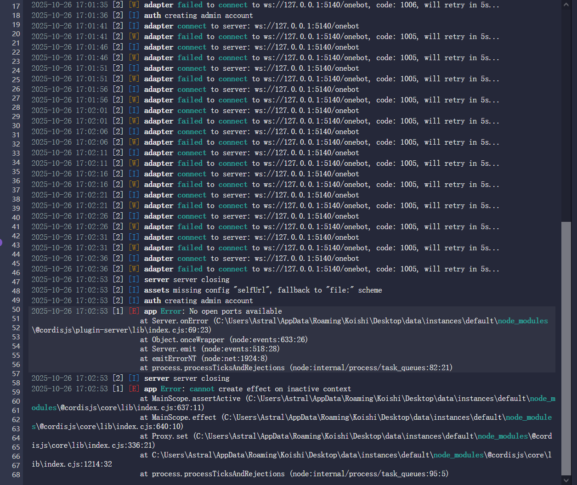Select line number 50 in the gutter
This screenshot has height=485, width=577.
pos(16,310)
